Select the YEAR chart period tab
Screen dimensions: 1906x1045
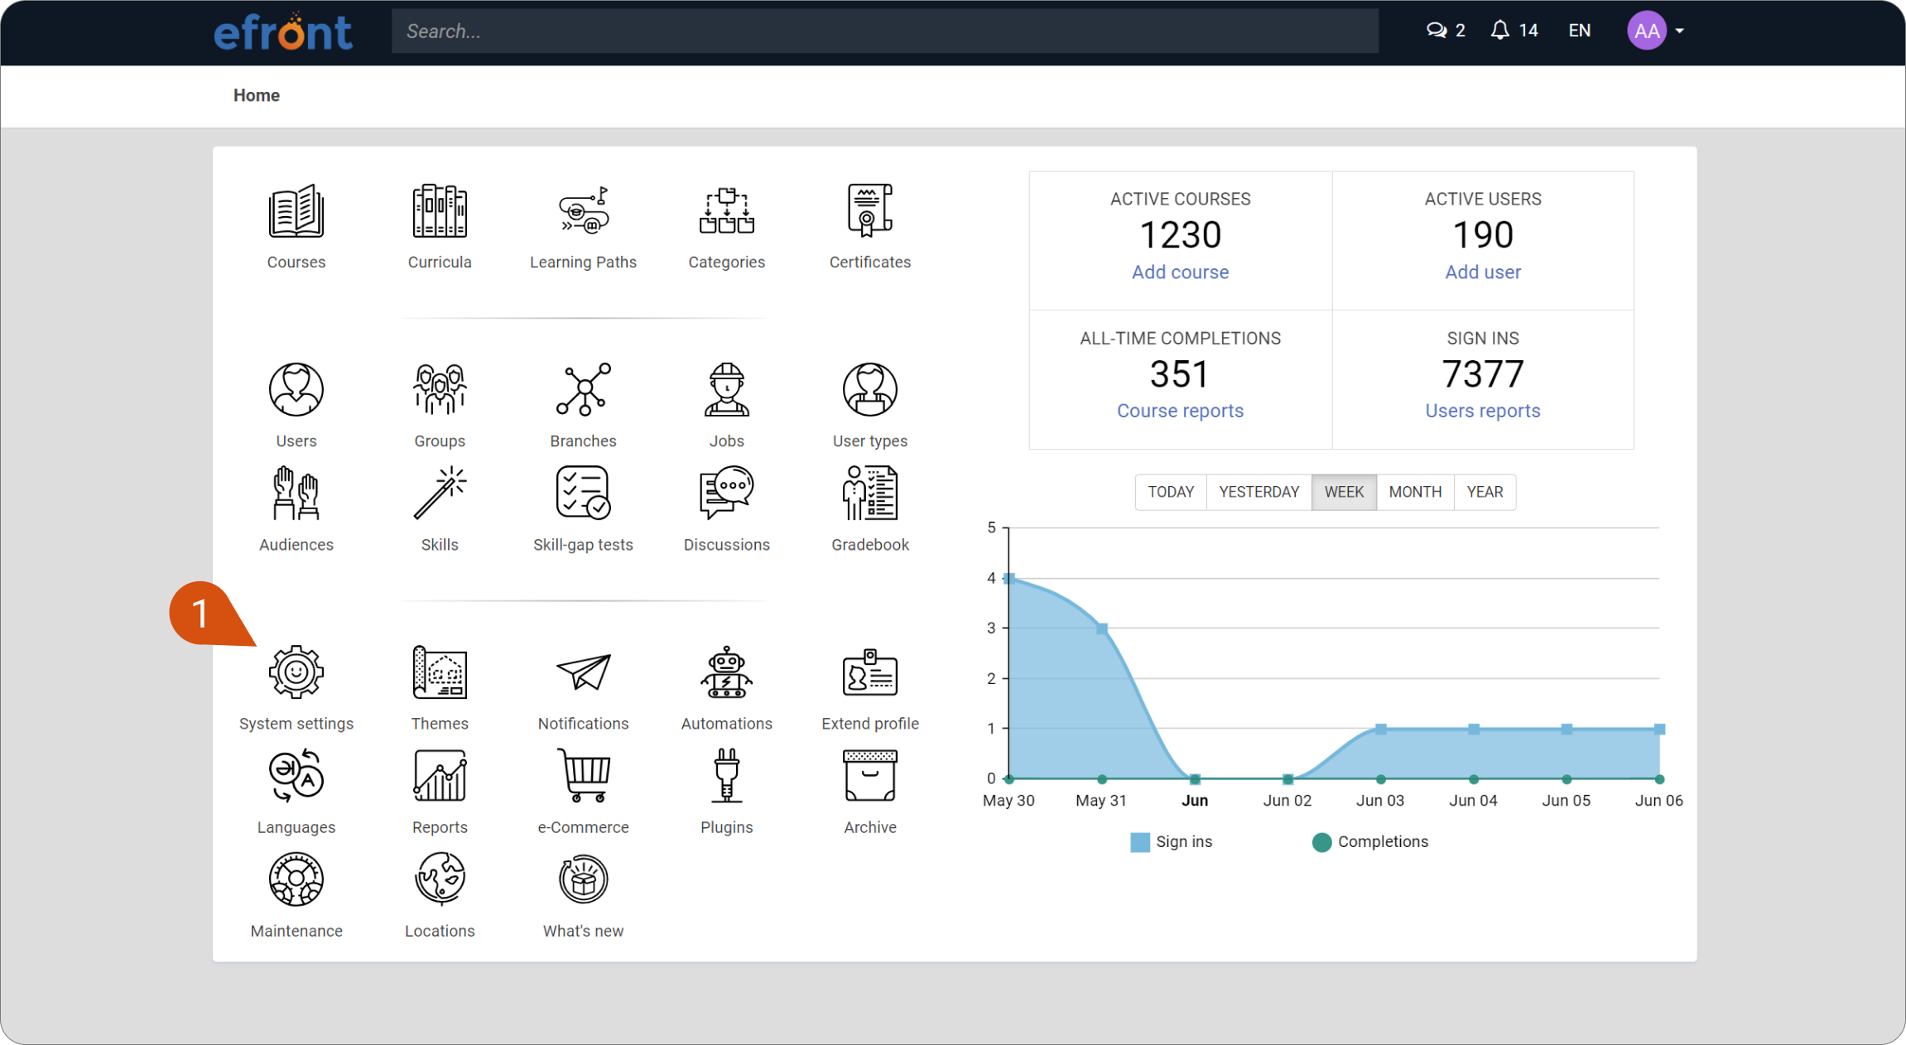click(x=1485, y=492)
